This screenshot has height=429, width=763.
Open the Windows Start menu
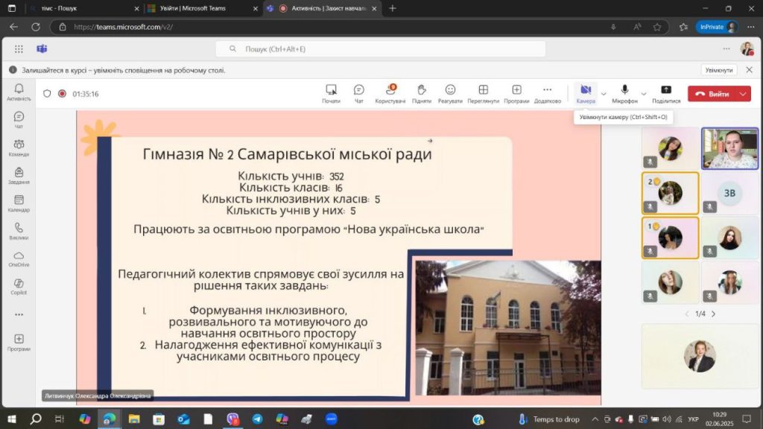tap(10, 419)
